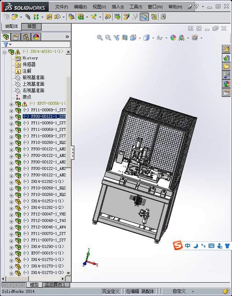Image resolution: width=232 pixels, height=296 pixels.
Task: Open the 帮助(H) menu
Action: click(x=175, y=7)
